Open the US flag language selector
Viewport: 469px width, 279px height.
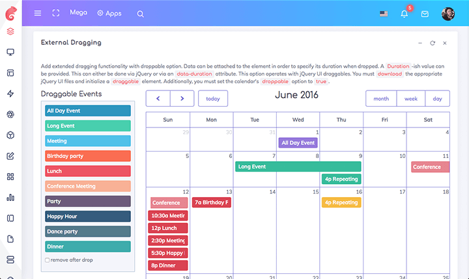[384, 14]
